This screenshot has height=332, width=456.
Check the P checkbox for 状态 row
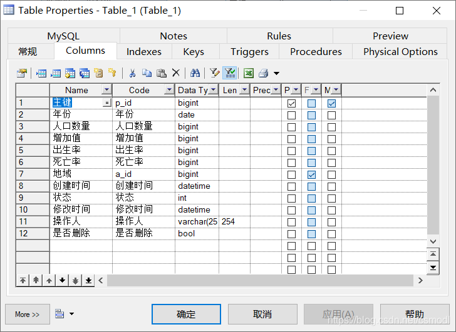(291, 198)
